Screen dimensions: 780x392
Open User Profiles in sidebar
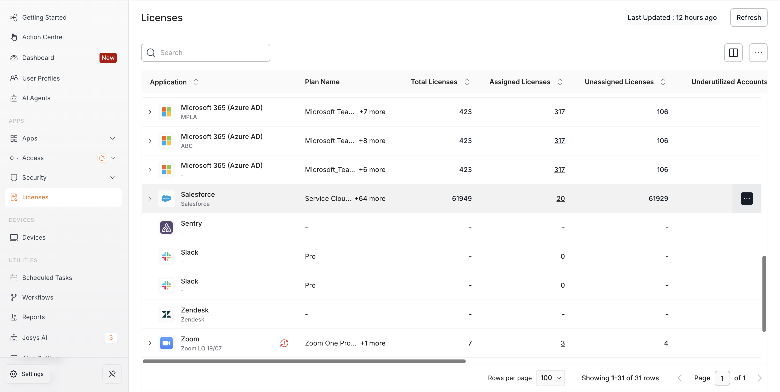tap(63, 78)
